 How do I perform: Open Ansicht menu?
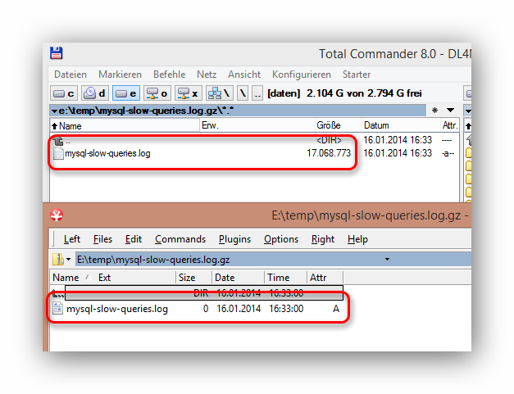(244, 75)
